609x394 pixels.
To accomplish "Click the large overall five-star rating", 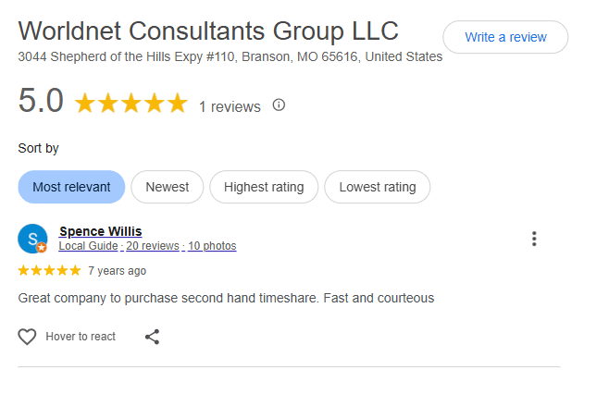I will [130, 103].
